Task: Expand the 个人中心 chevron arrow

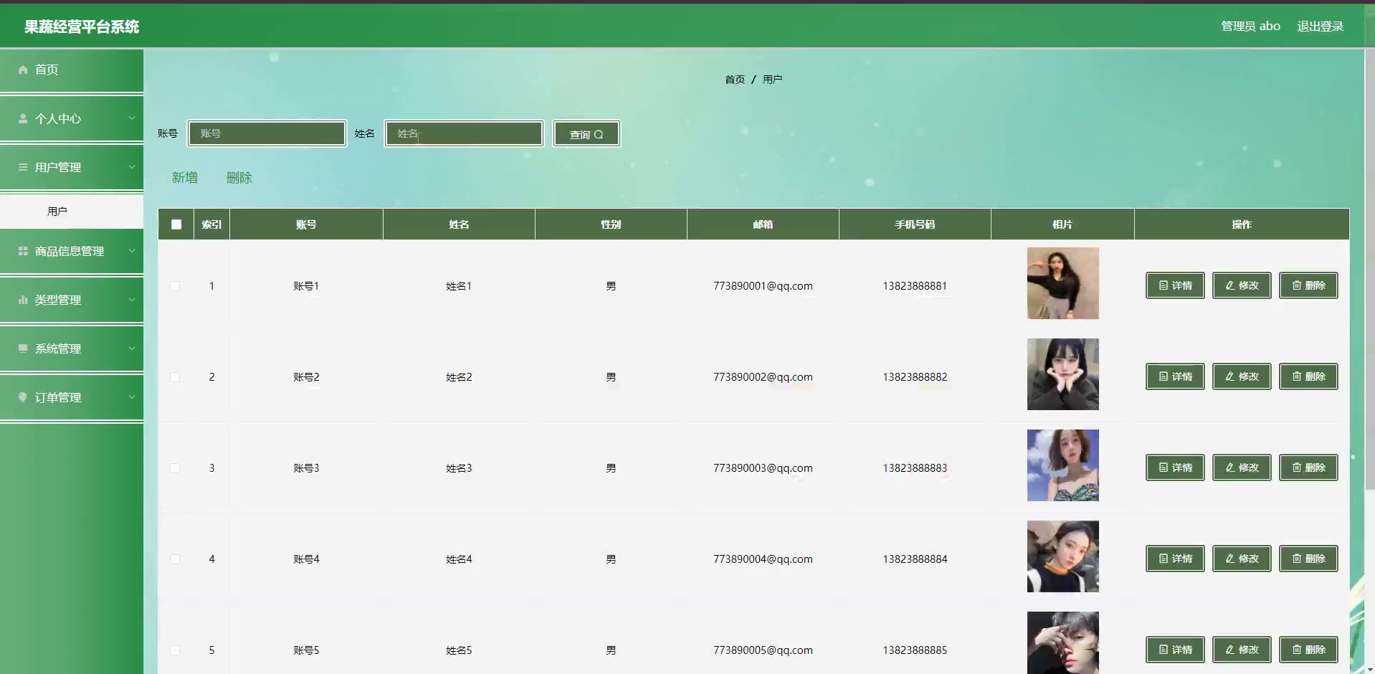Action: pyautogui.click(x=132, y=118)
